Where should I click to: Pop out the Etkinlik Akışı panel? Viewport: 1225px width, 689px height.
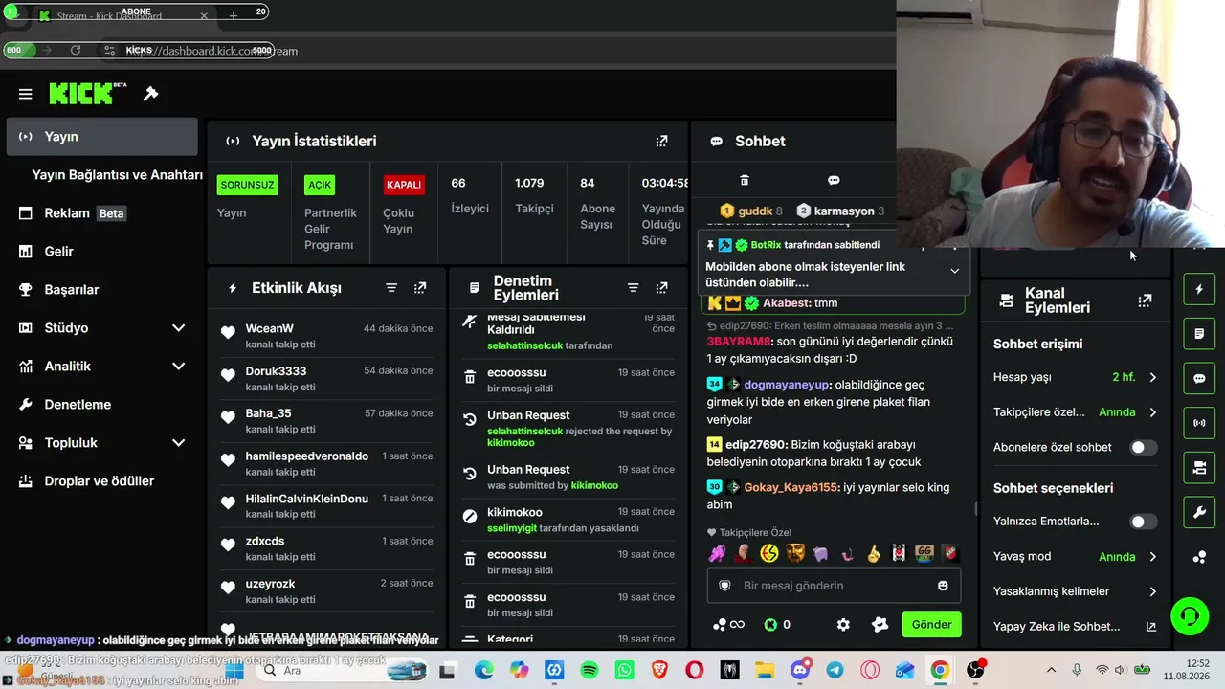[420, 288]
